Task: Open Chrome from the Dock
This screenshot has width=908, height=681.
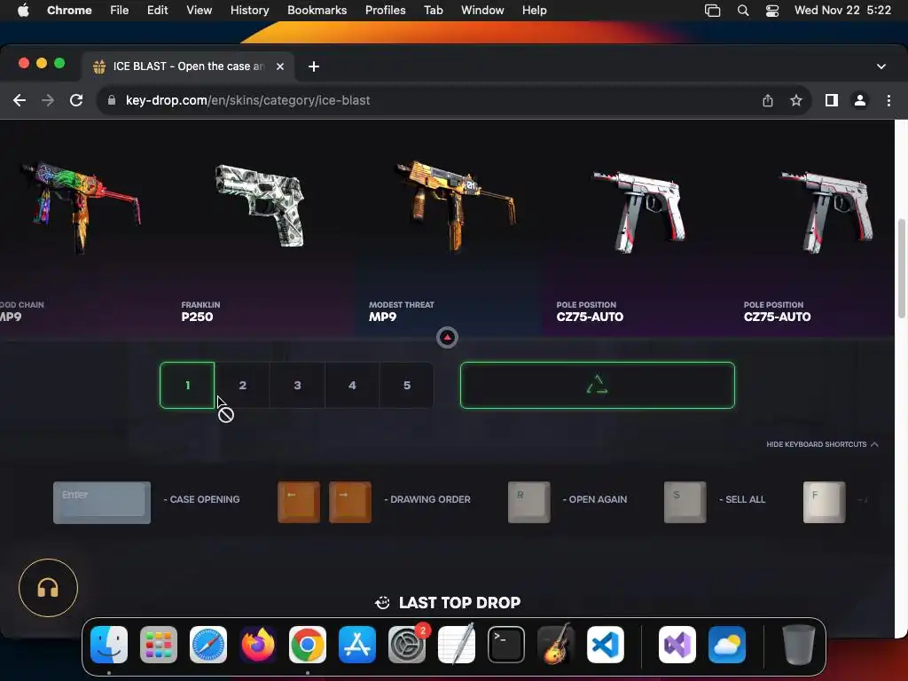Action: [308, 645]
